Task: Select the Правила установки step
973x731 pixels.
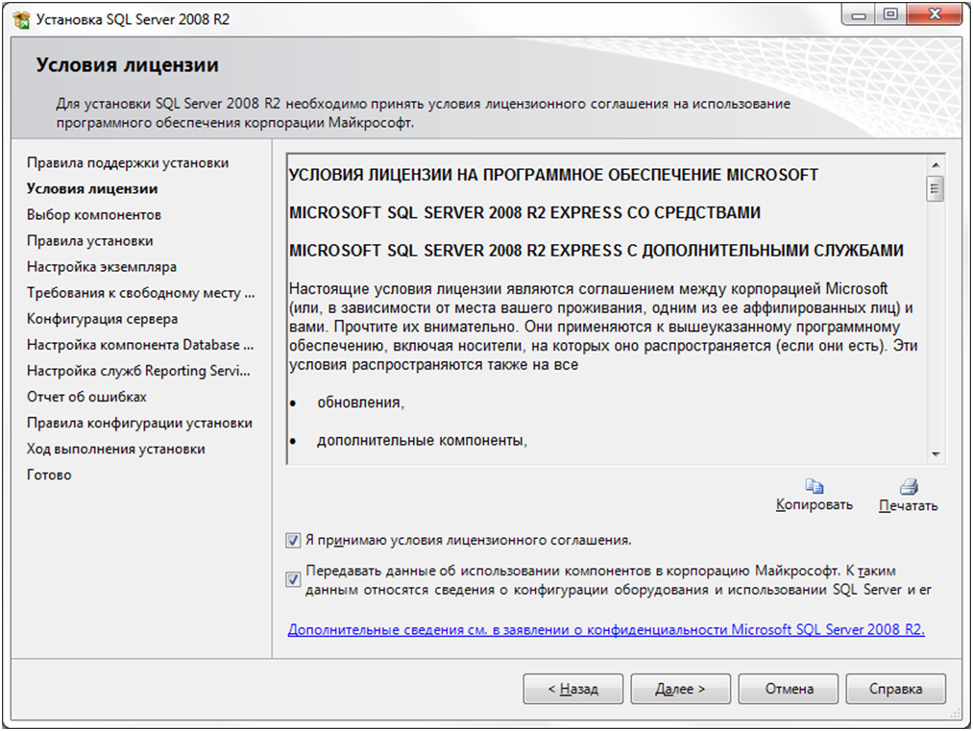Action: click(x=90, y=241)
